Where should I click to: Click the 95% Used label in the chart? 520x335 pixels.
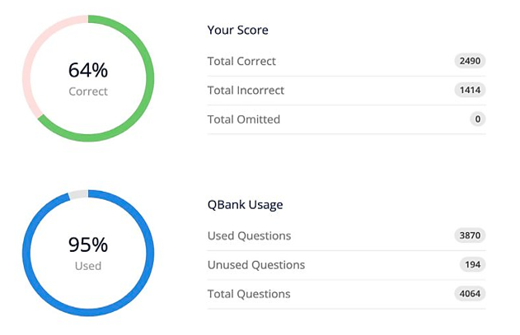[88, 254]
